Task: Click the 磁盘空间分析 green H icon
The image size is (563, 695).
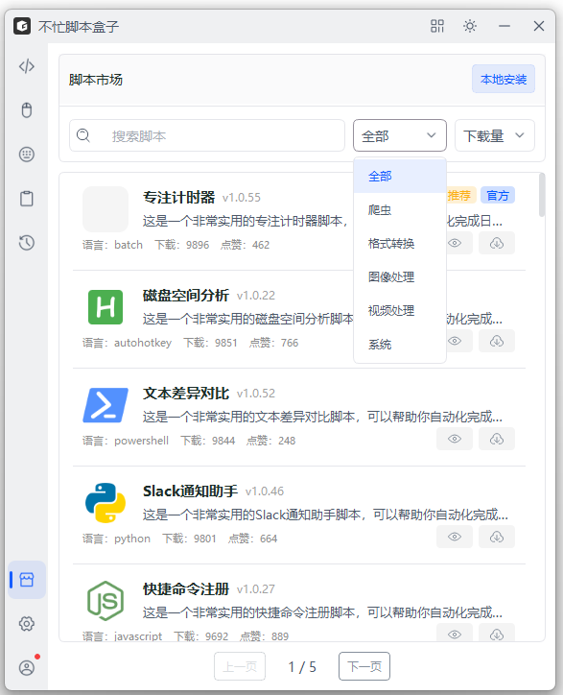Action: click(106, 307)
